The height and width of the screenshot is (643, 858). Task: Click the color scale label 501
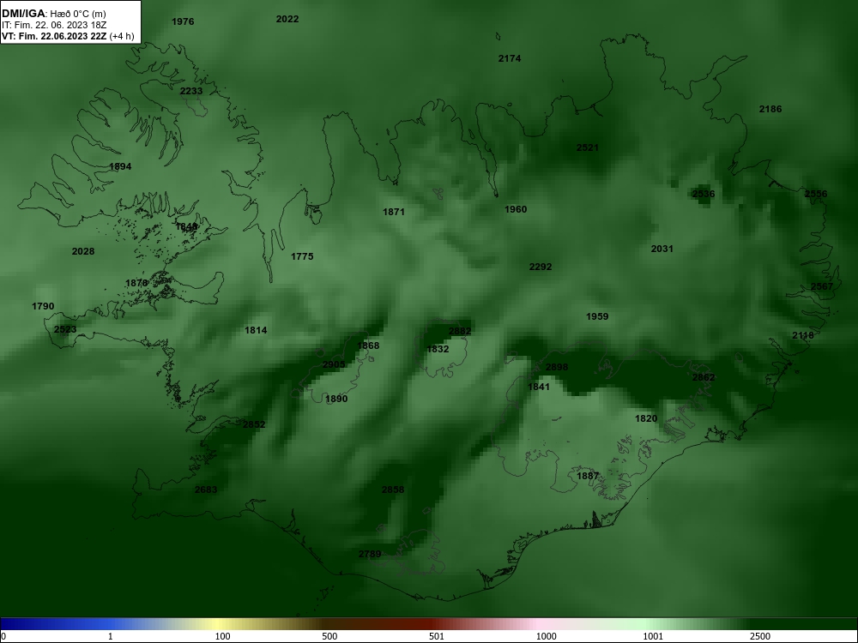pos(437,636)
